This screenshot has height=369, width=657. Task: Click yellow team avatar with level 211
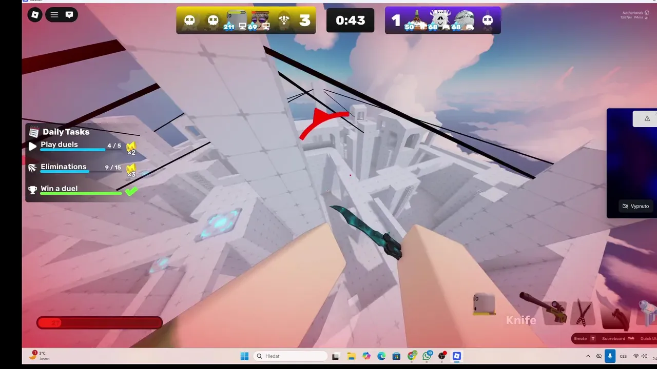pyautogui.click(x=236, y=20)
